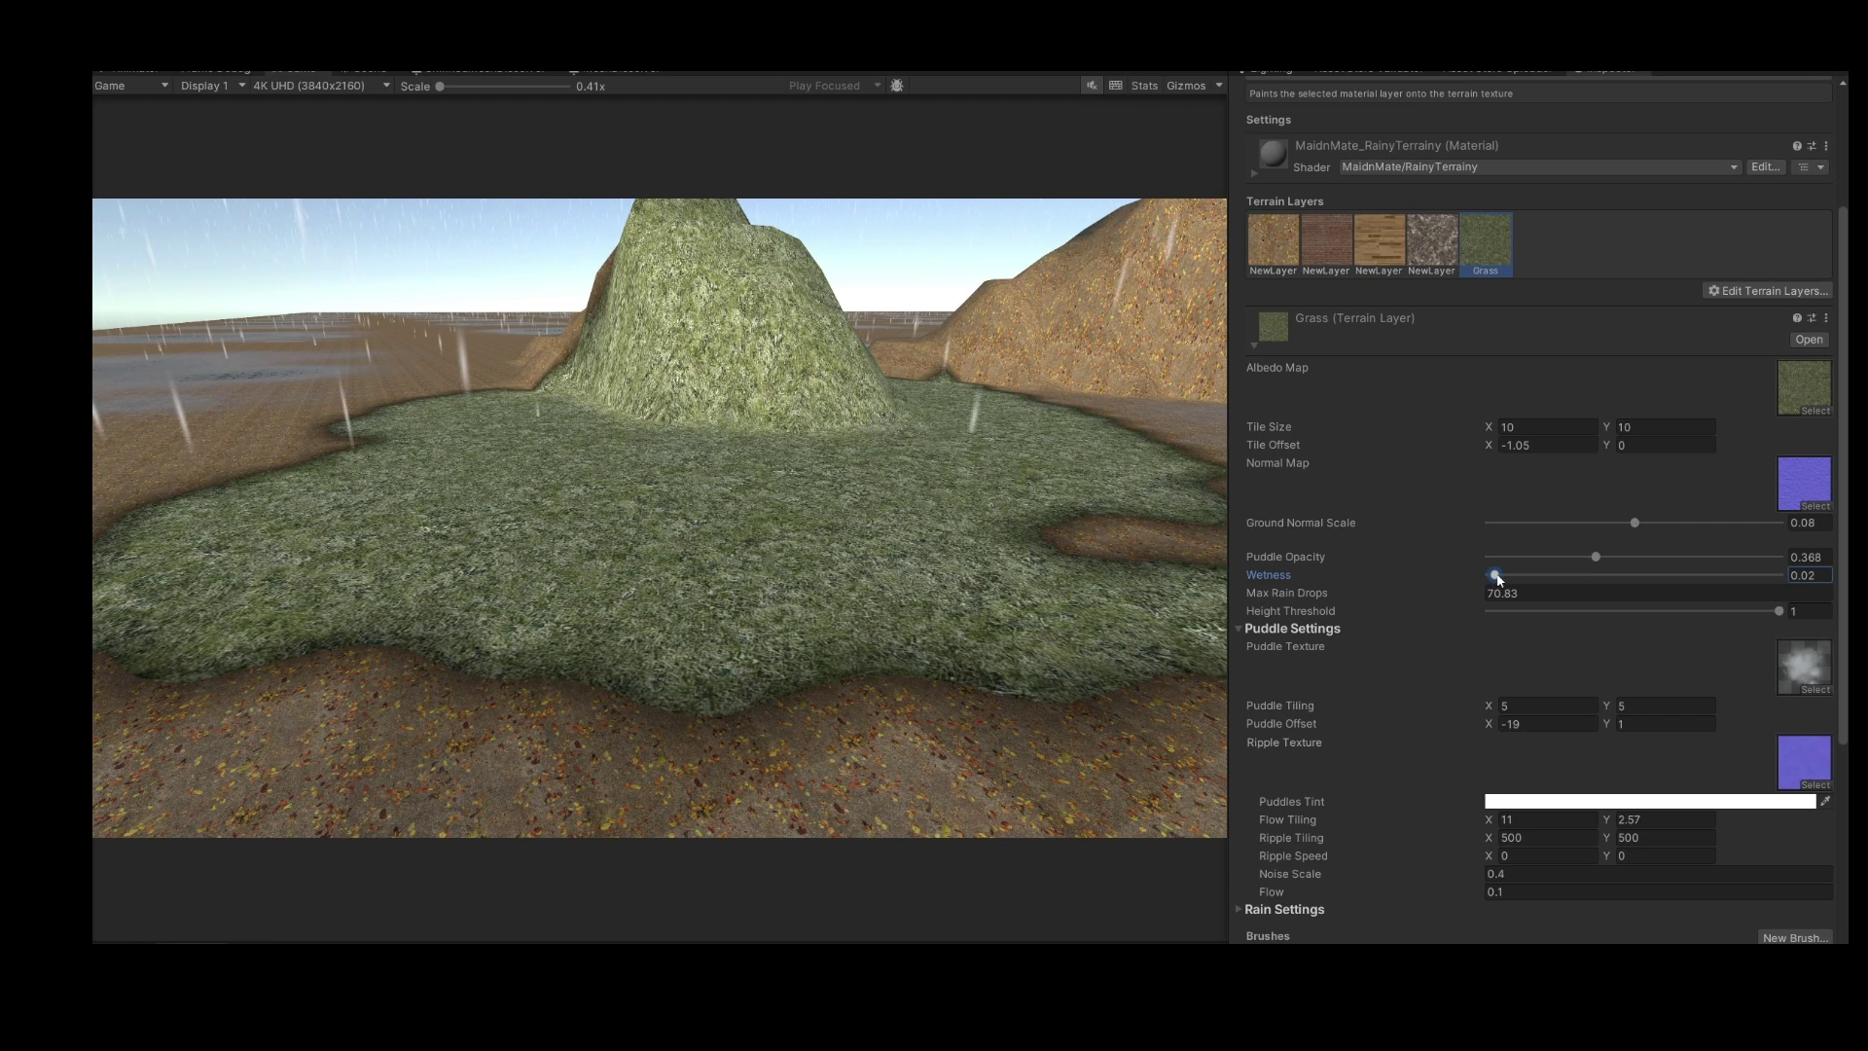Viewport: 1868px width, 1051px height.
Task: Open the Display 1 dropdown
Action: pyautogui.click(x=212, y=86)
